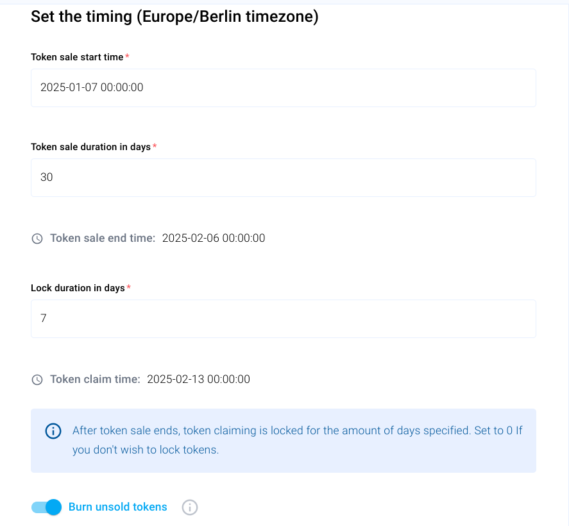
Task: Click the Burn unsold tokens label text
Action: pyautogui.click(x=117, y=507)
